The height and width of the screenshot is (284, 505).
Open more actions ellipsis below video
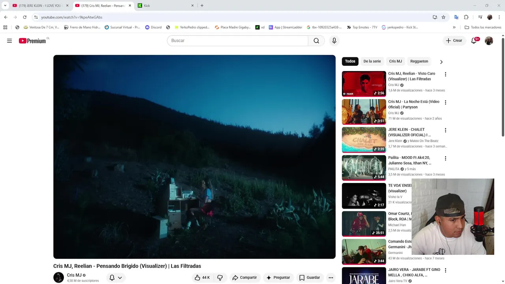click(x=331, y=278)
